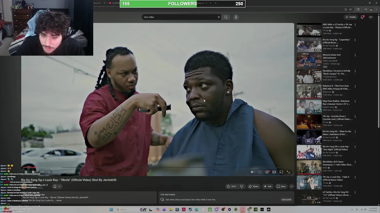Open Steam from the taskbar
This screenshot has width=380, height=213.
190,209
